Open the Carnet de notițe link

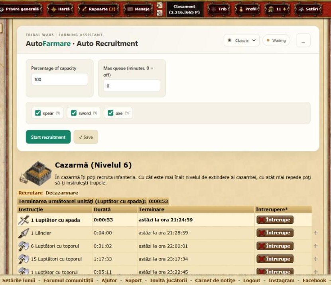(215, 280)
